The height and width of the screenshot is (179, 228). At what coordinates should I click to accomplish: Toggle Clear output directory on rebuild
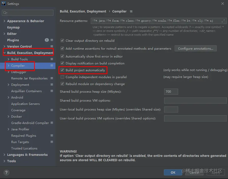pyautogui.click(x=62, y=40)
